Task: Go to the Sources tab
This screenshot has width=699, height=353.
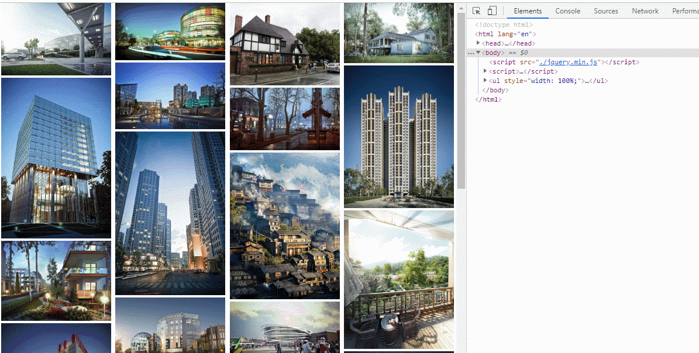Action: 605,11
